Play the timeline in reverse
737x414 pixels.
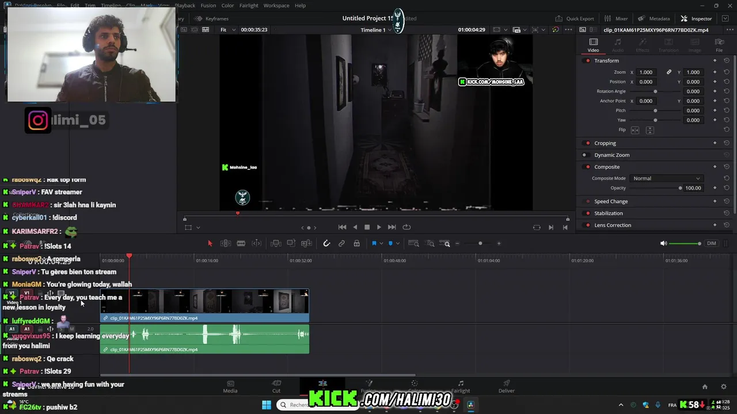tap(355, 227)
